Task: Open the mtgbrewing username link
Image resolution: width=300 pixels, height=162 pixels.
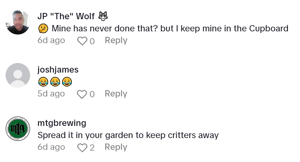Action: [x=62, y=123]
